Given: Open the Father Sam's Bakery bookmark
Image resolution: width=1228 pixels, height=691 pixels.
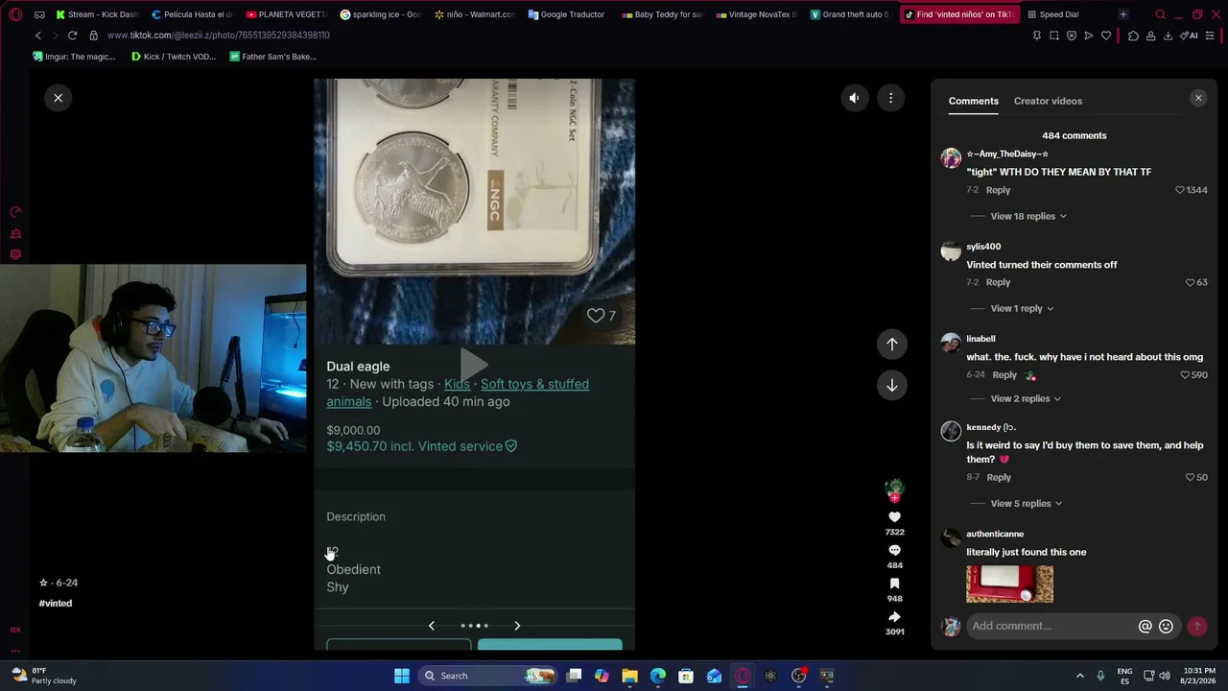Looking at the screenshot, I should point(272,57).
